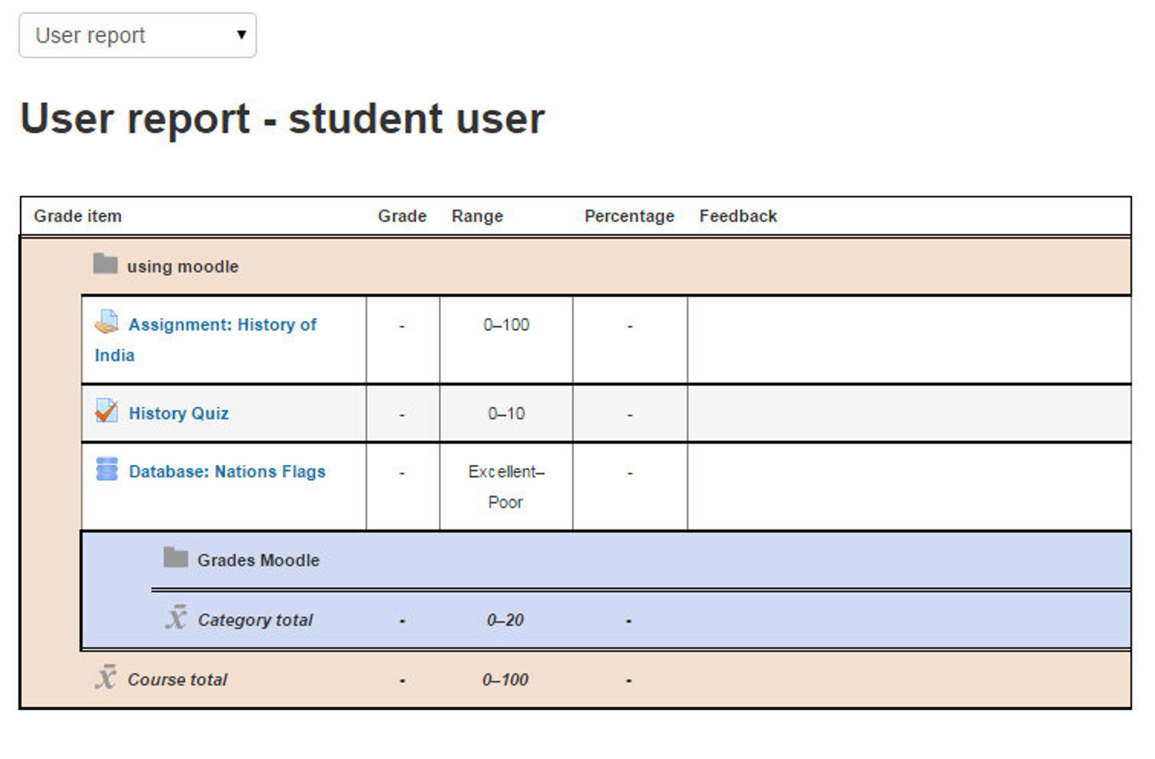Open the History Quiz link
This screenshot has height=759, width=1155.
177,412
